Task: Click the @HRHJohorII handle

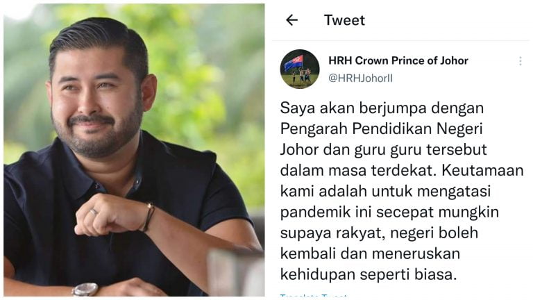Action: pyautogui.click(x=360, y=78)
